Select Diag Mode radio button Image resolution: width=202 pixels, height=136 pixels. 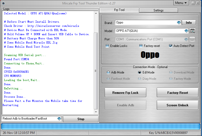coord(139,79)
